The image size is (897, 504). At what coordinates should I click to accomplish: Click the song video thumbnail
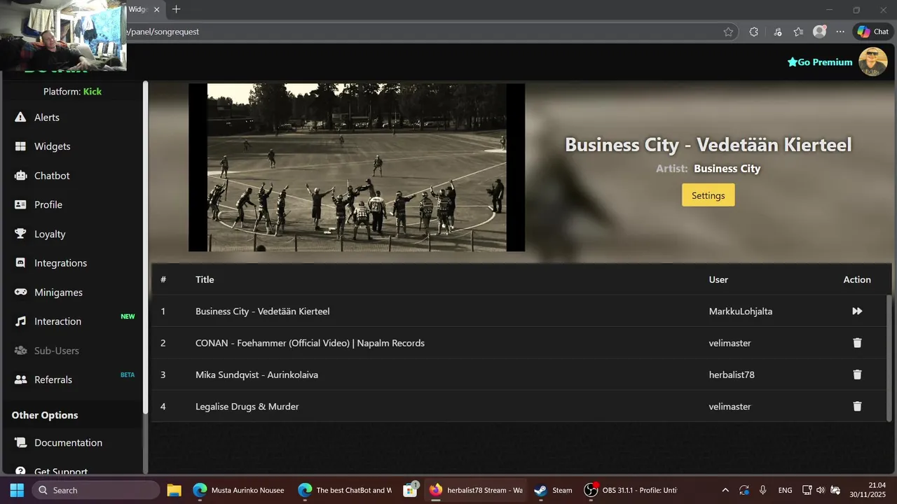click(x=357, y=167)
